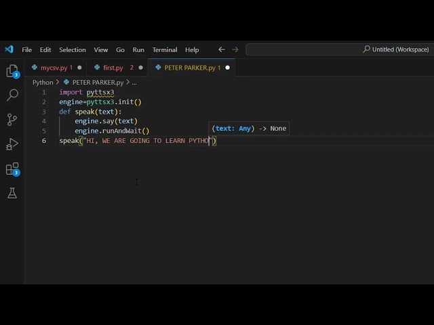The height and width of the screenshot is (325, 434).
Task: Click Python icon in breadcrumb bar
Action: [x=66, y=82]
